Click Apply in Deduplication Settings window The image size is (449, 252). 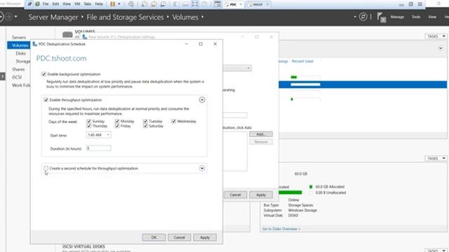pos(261,195)
